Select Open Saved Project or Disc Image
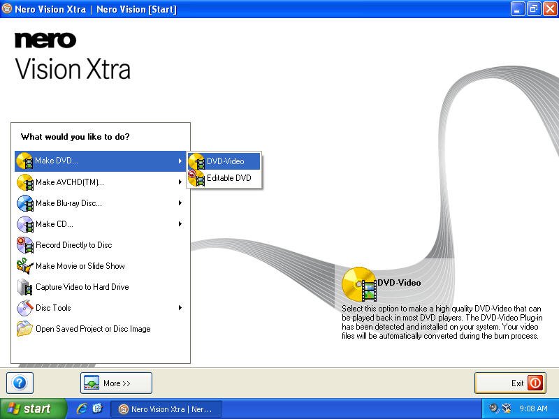The height and width of the screenshot is (419, 559). (100, 329)
